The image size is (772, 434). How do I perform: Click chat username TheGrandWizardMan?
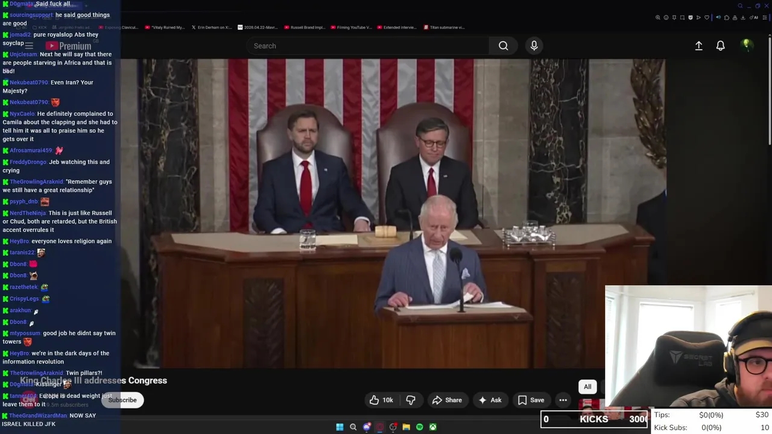coord(38,416)
